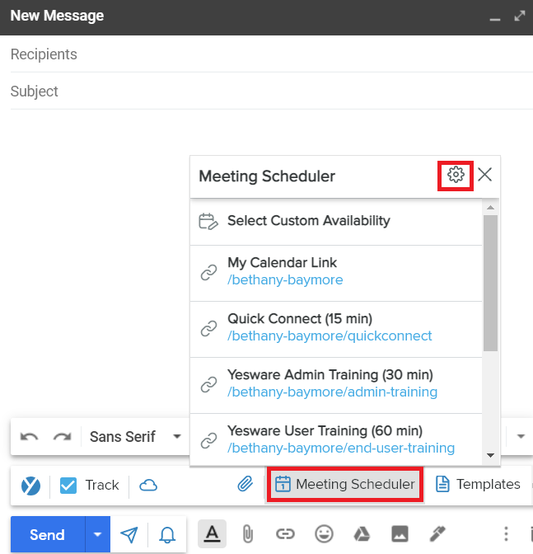Open the reminder bell icon
This screenshot has height=554, width=533.
167,535
